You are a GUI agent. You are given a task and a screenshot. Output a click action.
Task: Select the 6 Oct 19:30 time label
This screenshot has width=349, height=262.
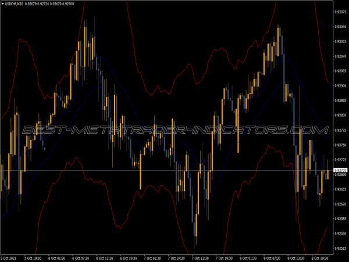(x=128, y=257)
